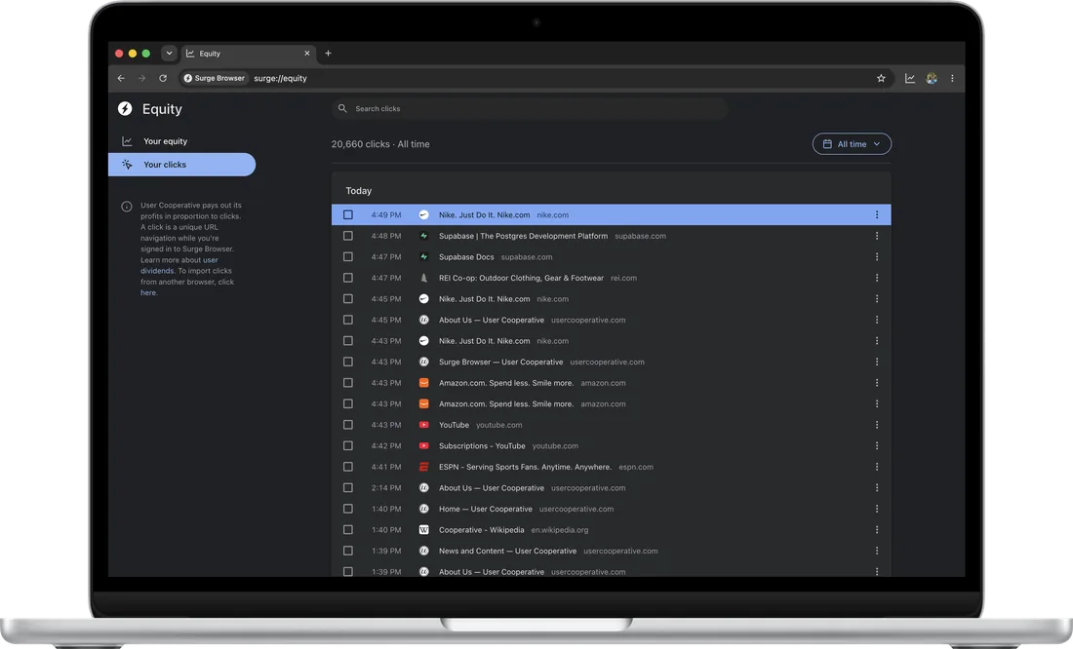Click the espn.com domain text

pos(636,467)
